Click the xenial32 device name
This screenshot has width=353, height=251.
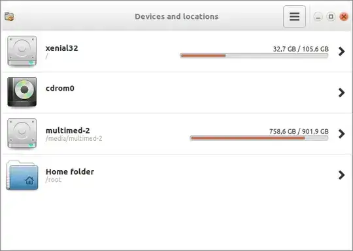pyautogui.click(x=61, y=48)
